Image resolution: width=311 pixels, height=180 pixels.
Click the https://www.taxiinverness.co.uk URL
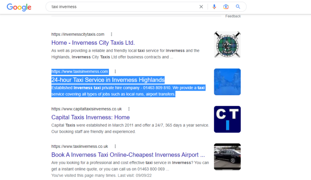tap(80, 147)
